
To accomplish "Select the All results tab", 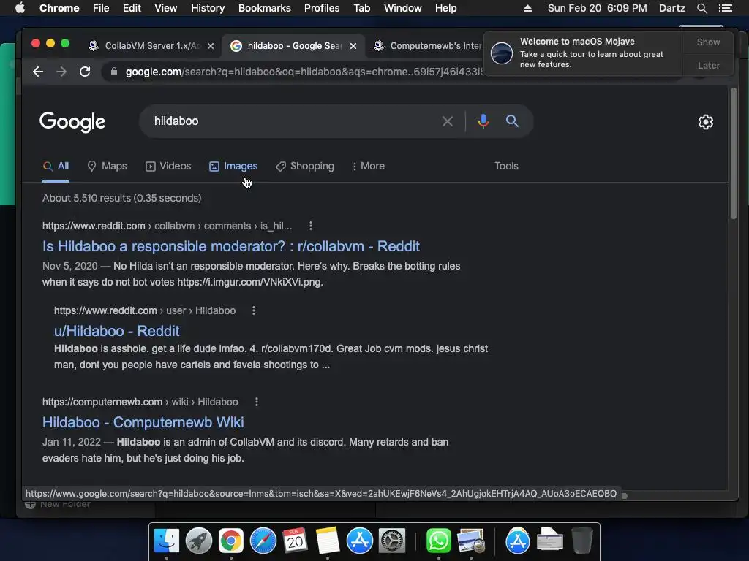I will click(x=56, y=166).
